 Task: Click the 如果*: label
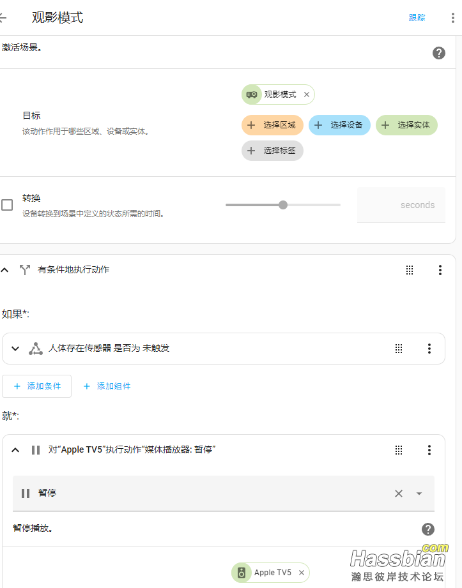pos(15,314)
